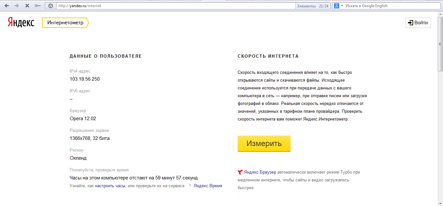443x206 pixels.
Task: Click the vertical scrollbar thumb
Action: point(440,44)
